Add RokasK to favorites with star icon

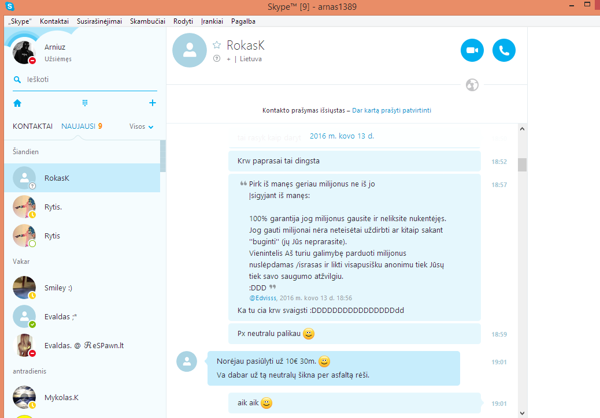click(217, 45)
